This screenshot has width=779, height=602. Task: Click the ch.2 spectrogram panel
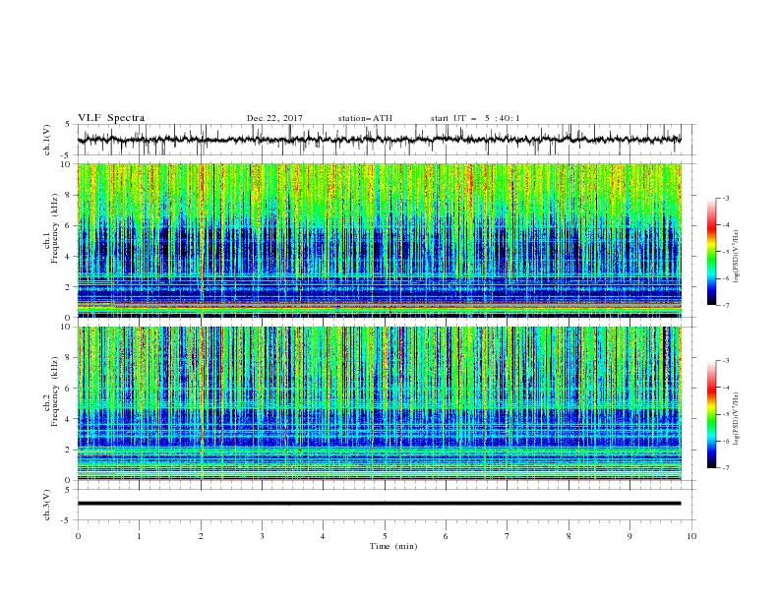[x=380, y=403]
